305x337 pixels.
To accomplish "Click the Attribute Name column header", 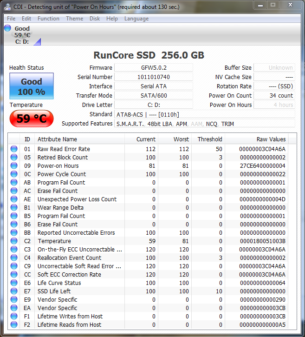I will [x=57, y=139].
